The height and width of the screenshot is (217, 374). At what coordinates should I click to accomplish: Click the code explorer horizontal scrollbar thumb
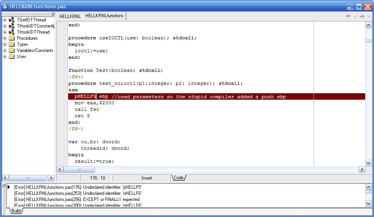coord(28,178)
